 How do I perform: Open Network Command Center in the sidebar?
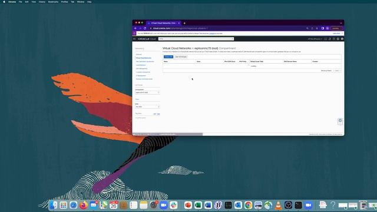pos(144,79)
